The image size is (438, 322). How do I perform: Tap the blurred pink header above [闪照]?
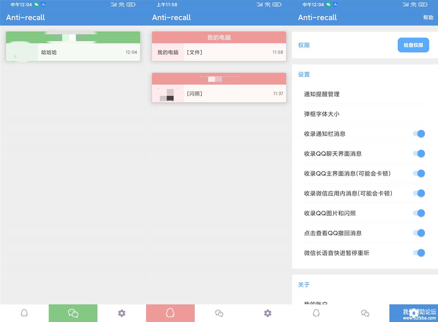click(219, 79)
